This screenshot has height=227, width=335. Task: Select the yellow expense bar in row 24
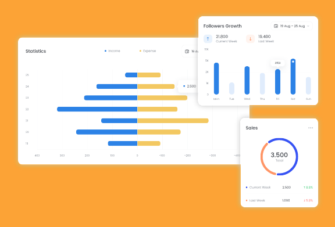click(156, 87)
